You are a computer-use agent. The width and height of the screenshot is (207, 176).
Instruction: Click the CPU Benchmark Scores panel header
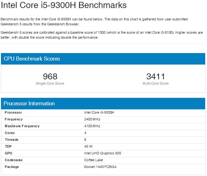[32, 59]
